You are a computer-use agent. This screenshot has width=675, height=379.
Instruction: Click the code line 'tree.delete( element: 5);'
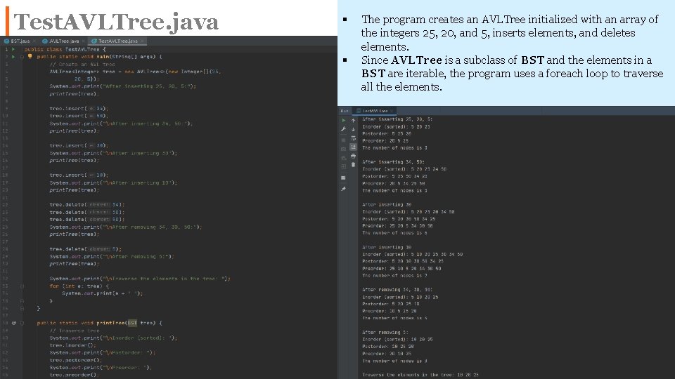coord(85,249)
